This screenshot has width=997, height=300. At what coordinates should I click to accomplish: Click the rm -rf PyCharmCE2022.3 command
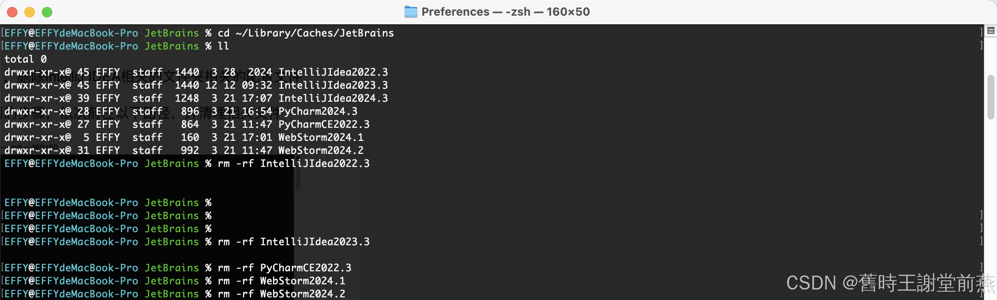point(284,268)
